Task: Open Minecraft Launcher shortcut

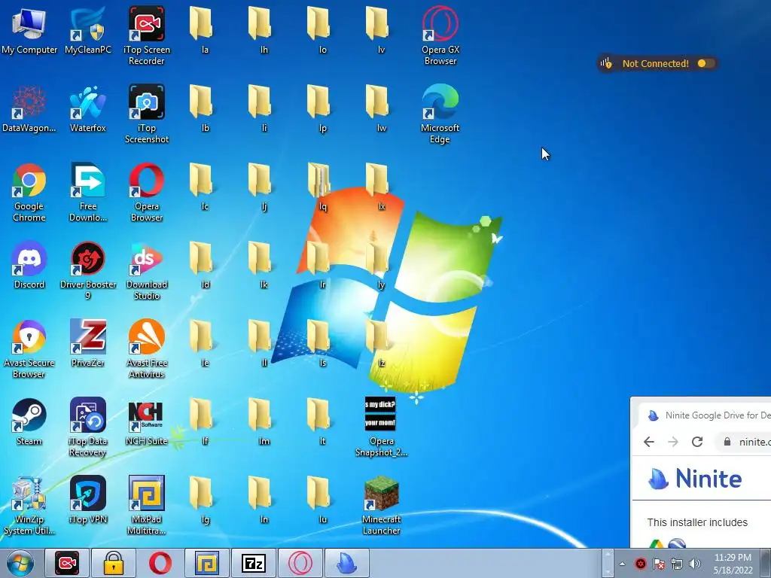Action: tap(381, 505)
